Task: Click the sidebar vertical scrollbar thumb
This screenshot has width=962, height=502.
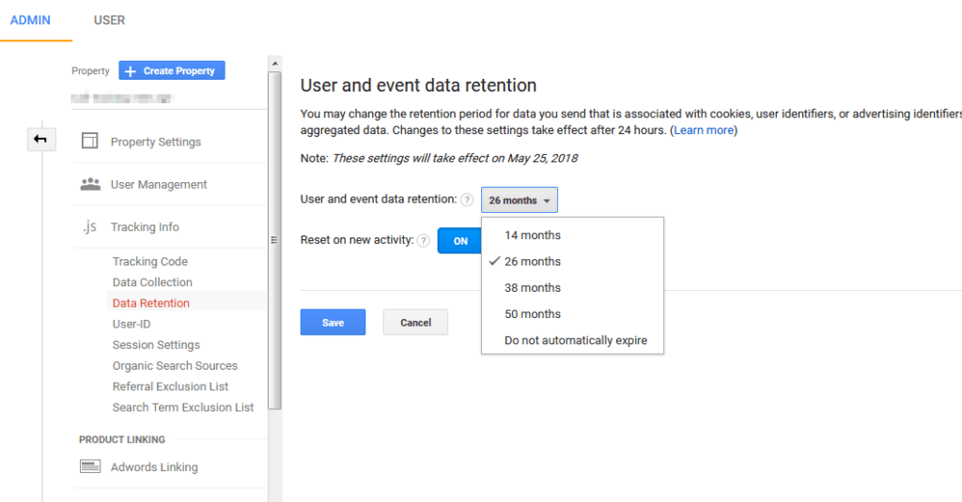Action: pyautogui.click(x=275, y=240)
